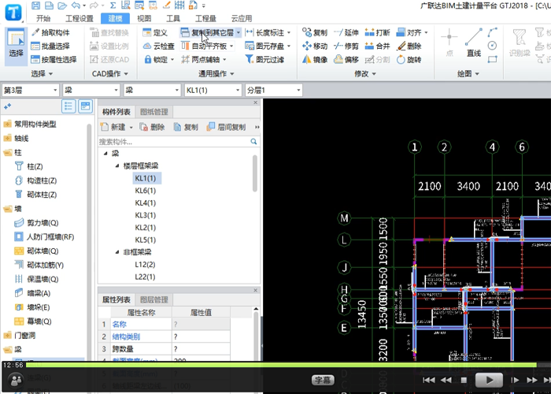Click the 剪力墙(Q) shear wall icon
This screenshot has height=394, width=551.
20,222
